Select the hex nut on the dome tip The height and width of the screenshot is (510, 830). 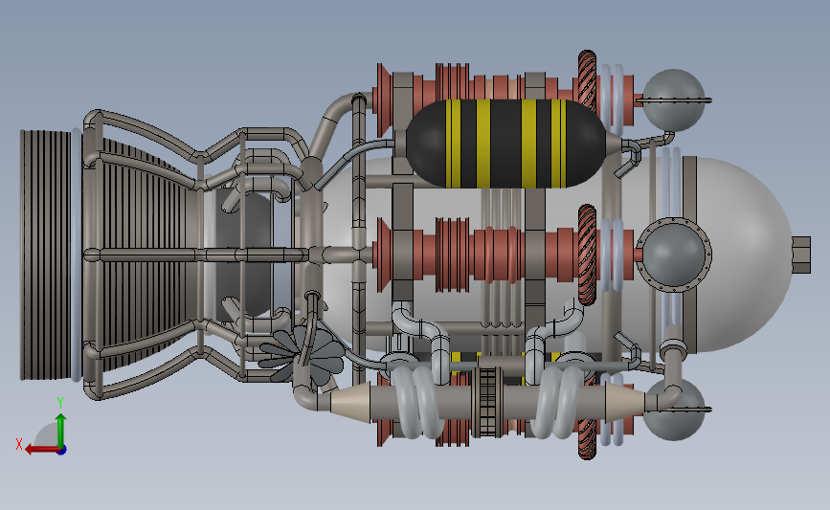point(801,255)
